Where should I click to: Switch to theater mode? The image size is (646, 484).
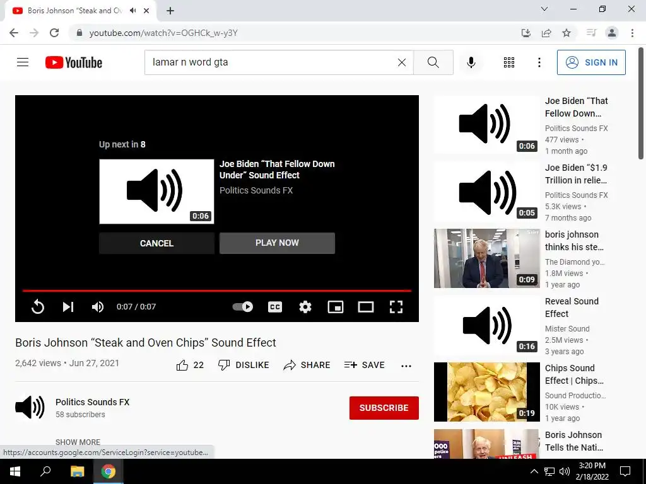tap(366, 307)
